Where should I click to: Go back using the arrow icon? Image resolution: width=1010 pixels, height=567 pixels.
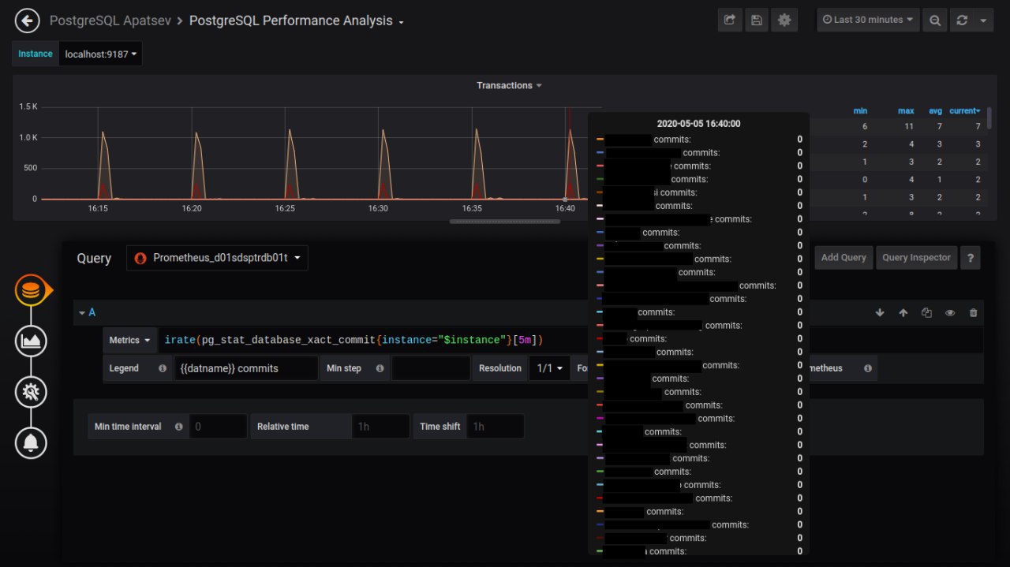28,21
